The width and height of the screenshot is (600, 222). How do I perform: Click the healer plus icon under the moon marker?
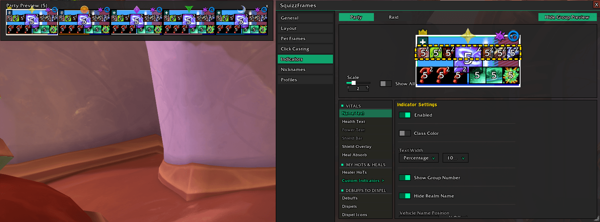[x=219, y=13]
